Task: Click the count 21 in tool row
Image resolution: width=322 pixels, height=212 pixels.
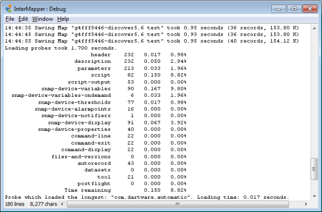Action: (x=131, y=177)
